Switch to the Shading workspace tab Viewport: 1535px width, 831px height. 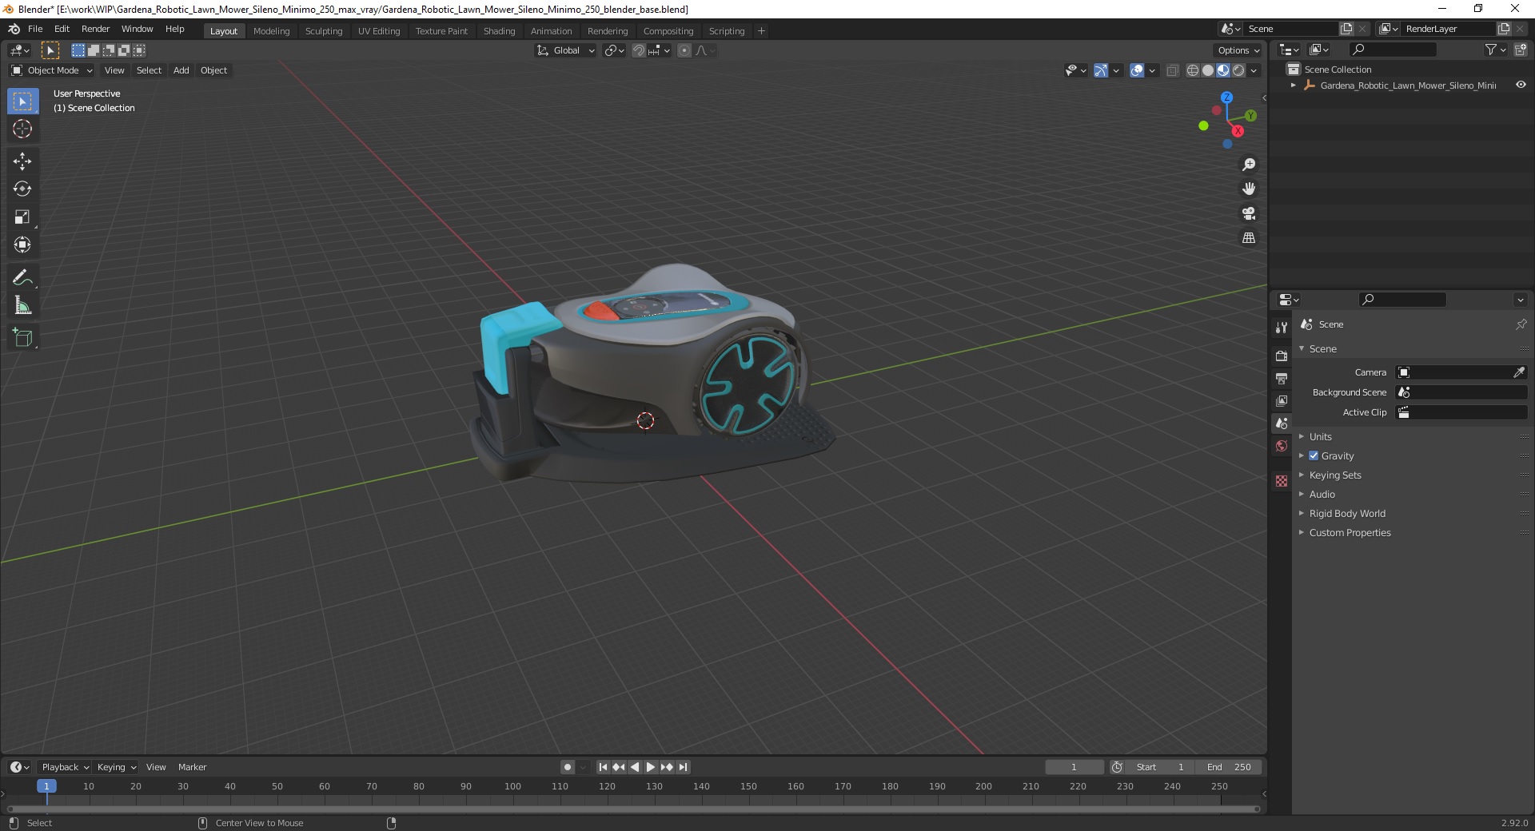pyautogui.click(x=499, y=30)
